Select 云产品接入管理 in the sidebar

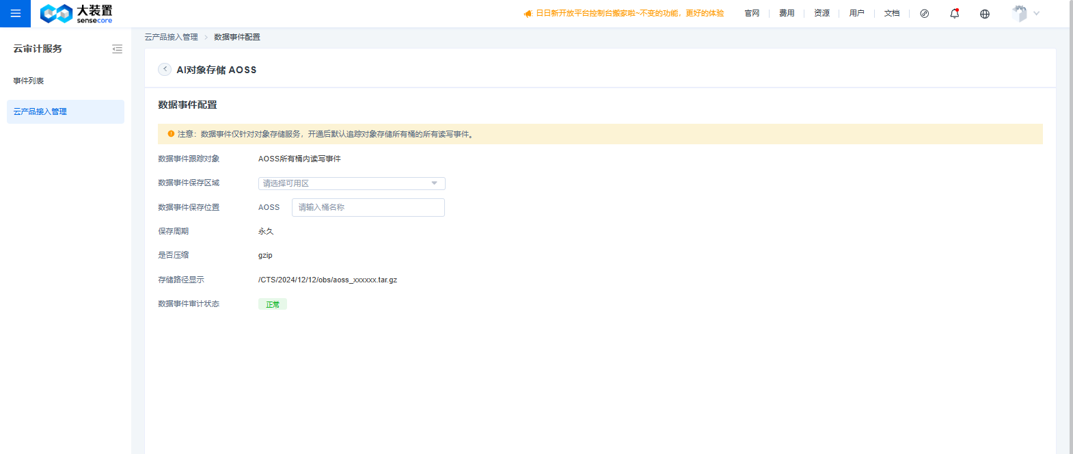coord(40,111)
